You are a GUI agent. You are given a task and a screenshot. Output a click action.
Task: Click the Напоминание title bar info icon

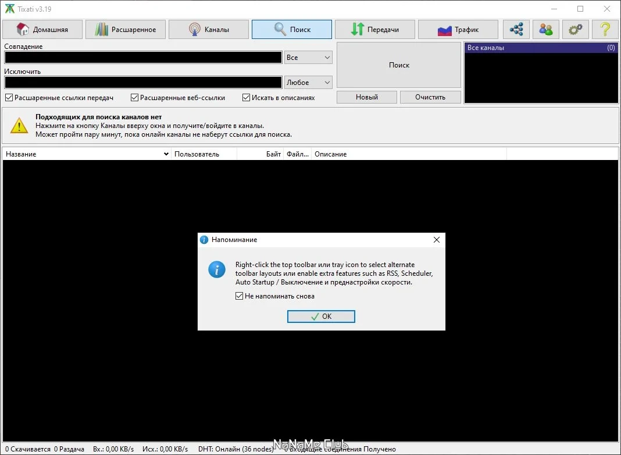click(x=204, y=240)
